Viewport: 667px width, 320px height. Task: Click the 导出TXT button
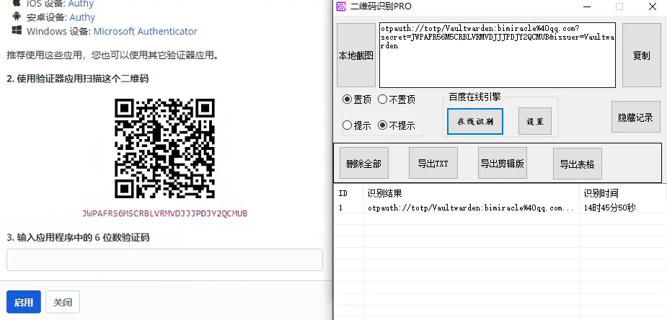coord(433,163)
